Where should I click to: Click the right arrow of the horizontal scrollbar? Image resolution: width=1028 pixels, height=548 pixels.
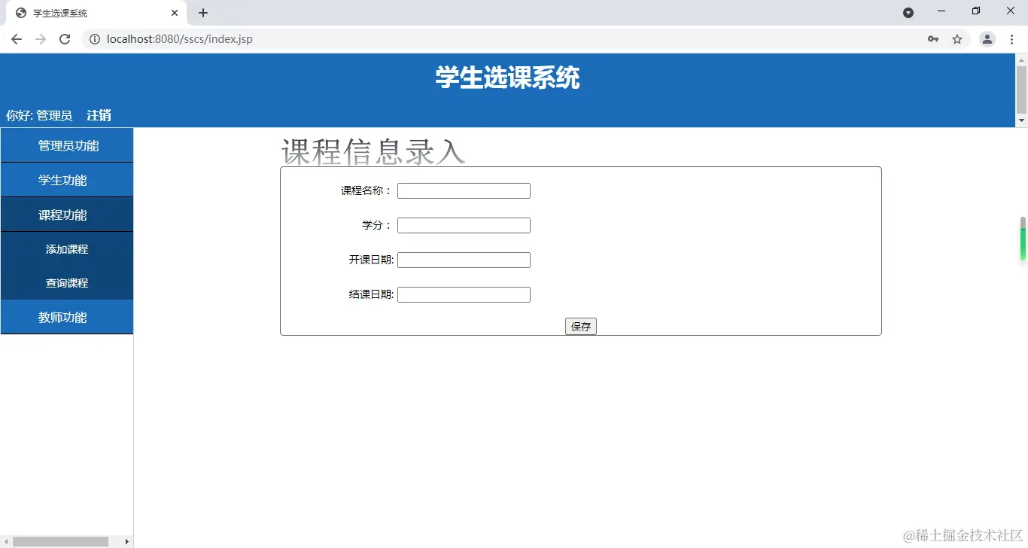[x=126, y=540]
